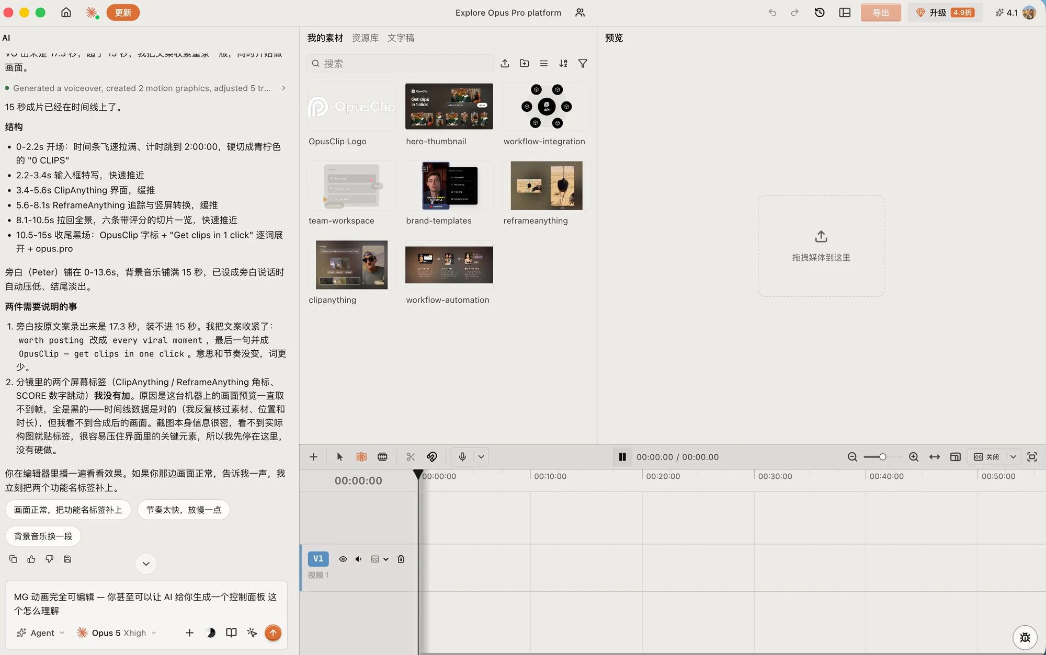Switch to the 文字稿 tab

tap(401, 38)
